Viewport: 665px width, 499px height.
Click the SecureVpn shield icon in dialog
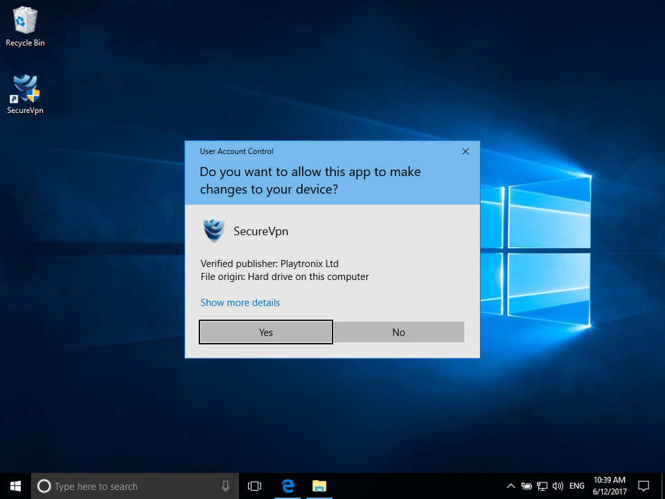click(x=213, y=230)
